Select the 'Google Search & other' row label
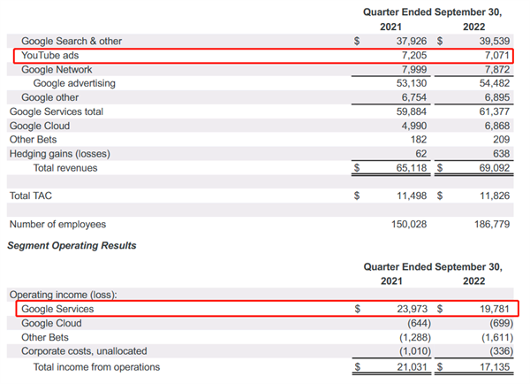This screenshot has height=384, width=530. (72, 41)
